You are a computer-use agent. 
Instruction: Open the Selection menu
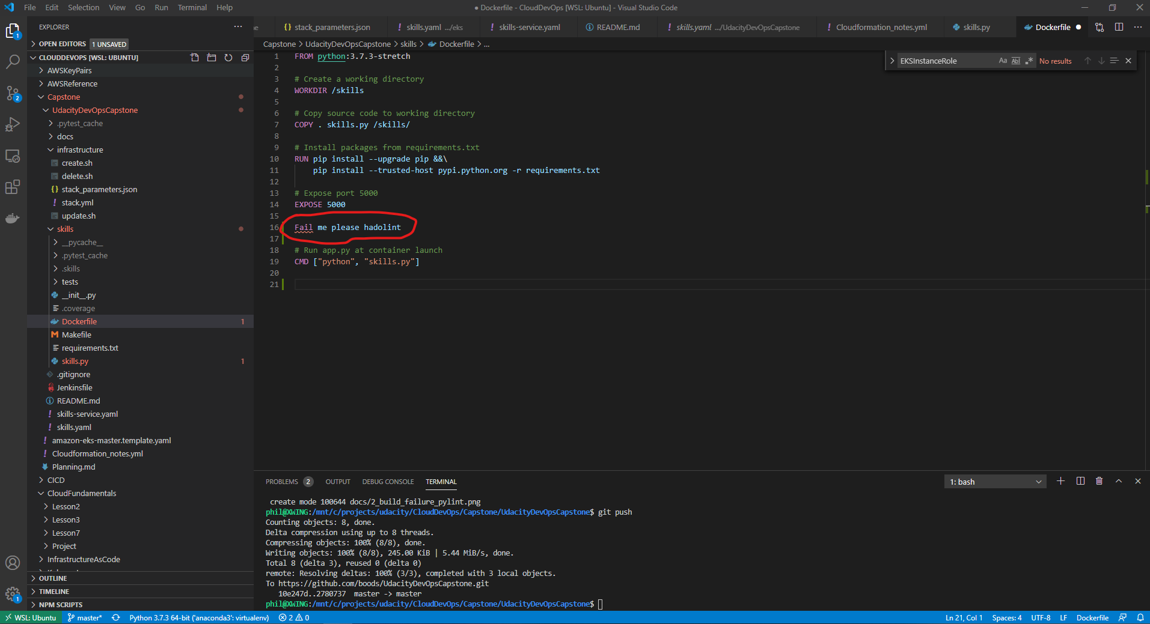84,7
